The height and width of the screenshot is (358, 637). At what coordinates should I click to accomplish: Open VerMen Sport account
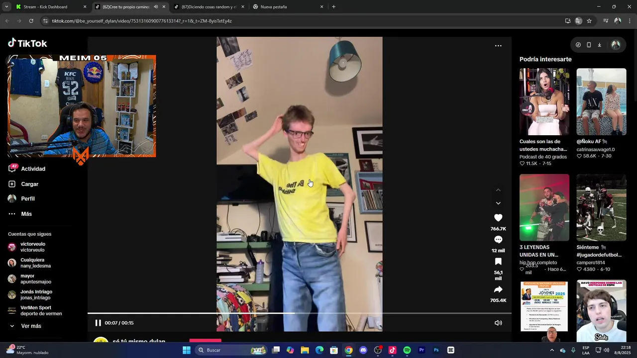35,311
